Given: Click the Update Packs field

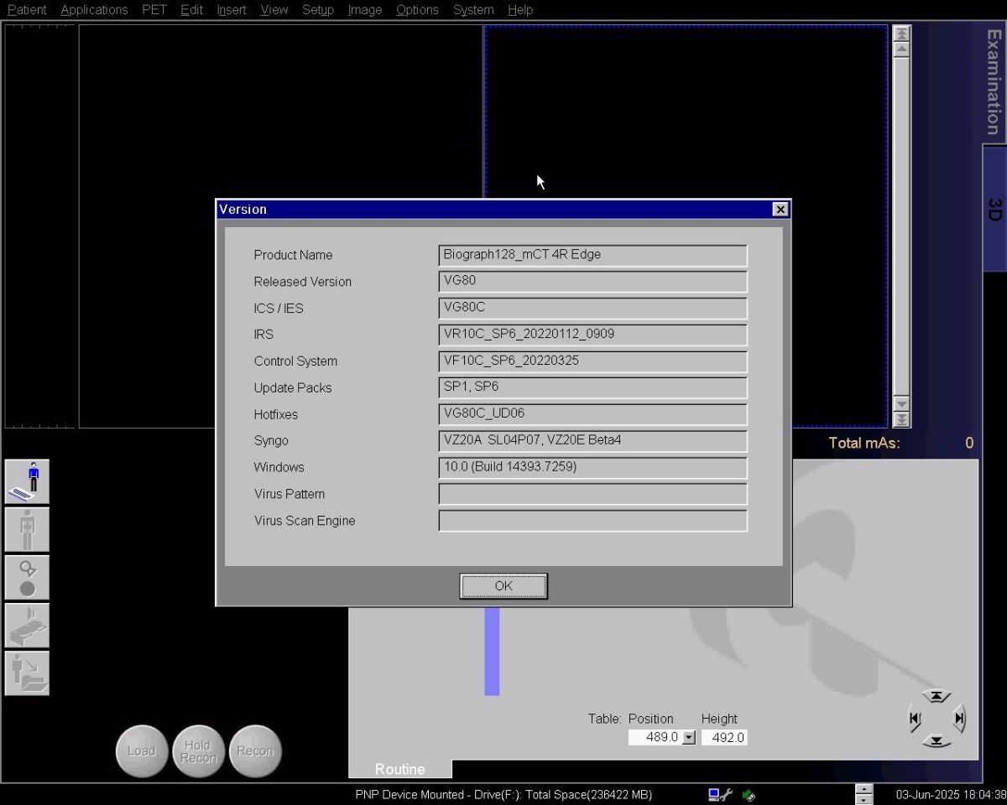Looking at the screenshot, I should click(592, 387).
